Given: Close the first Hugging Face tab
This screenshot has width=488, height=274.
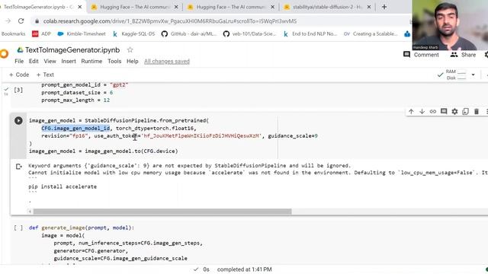Looking at the screenshot, I should [x=176, y=7].
